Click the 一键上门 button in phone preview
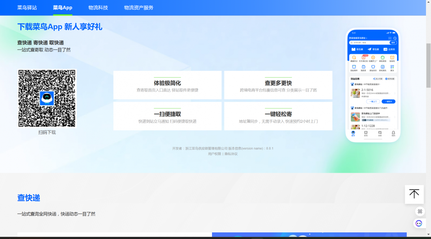The height and width of the screenshot is (239, 431). pyautogui.click(x=373, y=102)
